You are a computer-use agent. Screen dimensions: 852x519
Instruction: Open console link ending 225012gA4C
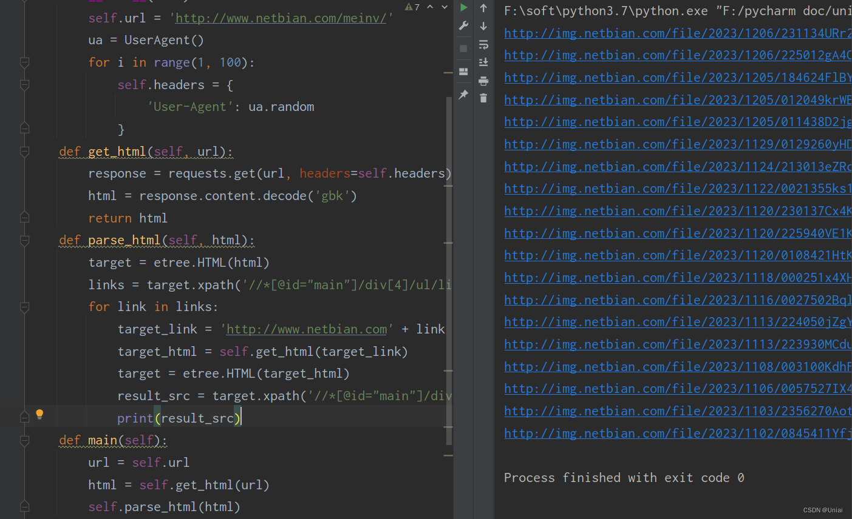pyautogui.click(x=678, y=55)
